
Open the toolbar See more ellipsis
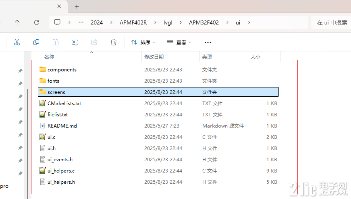(x=208, y=43)
